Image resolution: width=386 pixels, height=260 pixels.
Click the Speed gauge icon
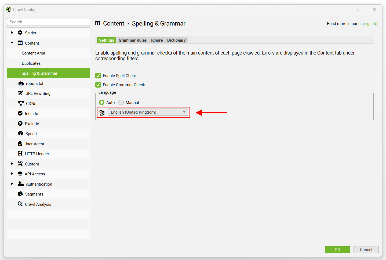coord(21,133)
